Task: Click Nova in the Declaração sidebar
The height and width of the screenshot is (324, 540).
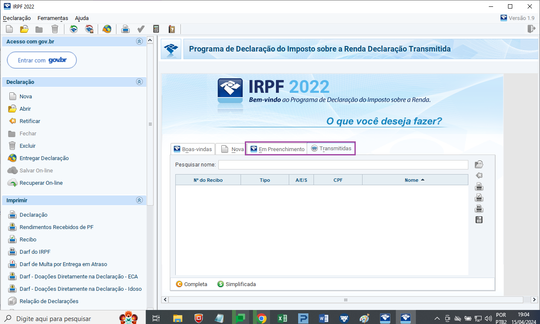Action: [x=26, y=97]
